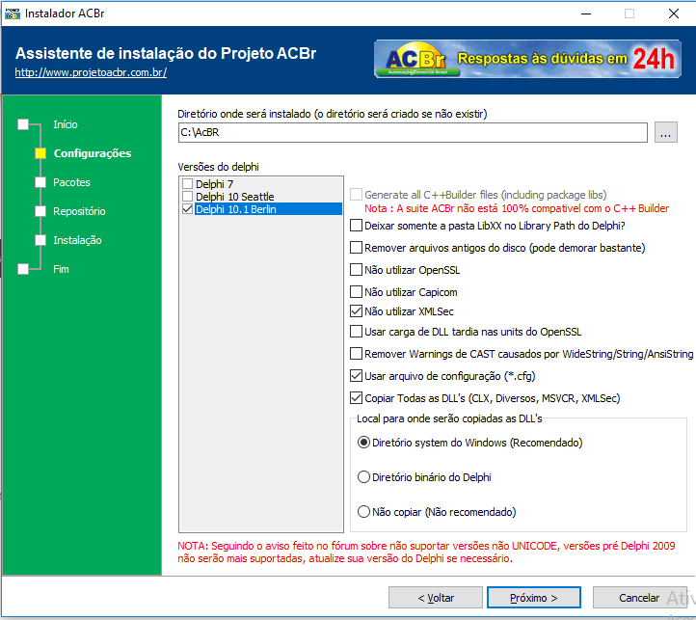Click the '< Voltar' button
The height and width of the screenshot is (620, 696).
436,598
